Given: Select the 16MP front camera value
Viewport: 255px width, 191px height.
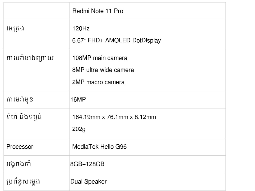Looking at the screenshot, I should click(78, 99).
